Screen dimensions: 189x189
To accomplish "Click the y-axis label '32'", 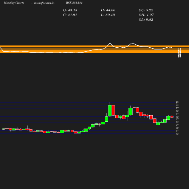I will click(x=177, y=122).
